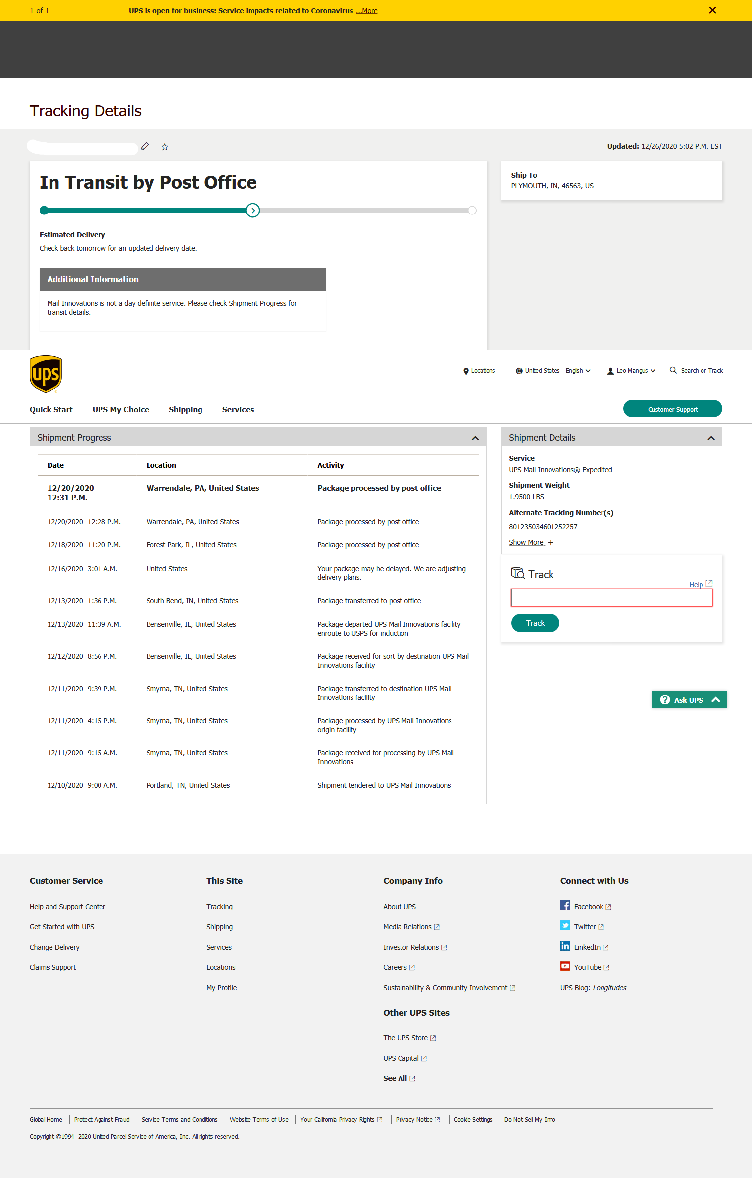Open the Leo Mangus account dropdown
The width and height of the screenshot is (752, 1178).
tap(632, 371)
